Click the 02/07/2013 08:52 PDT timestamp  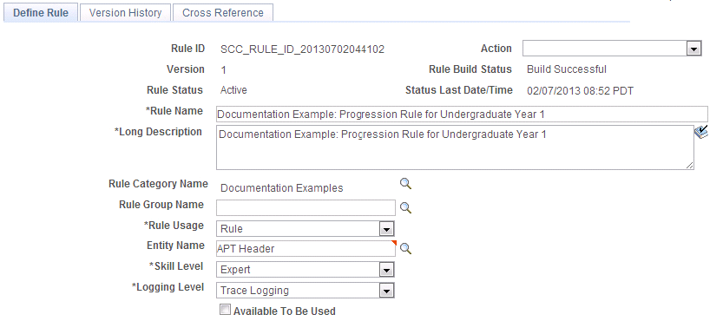point(580,91)
